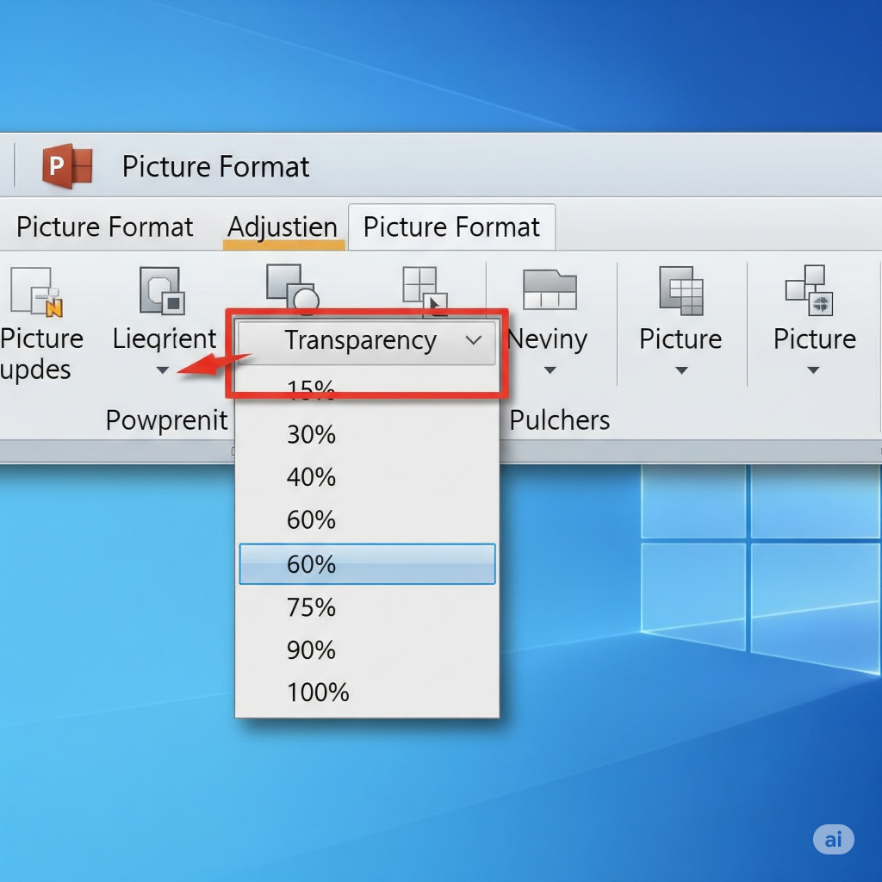Expand the arrow under the grid-icon Picture button
The width and height of the screenshot is (882, 882).
pos(681,371)
